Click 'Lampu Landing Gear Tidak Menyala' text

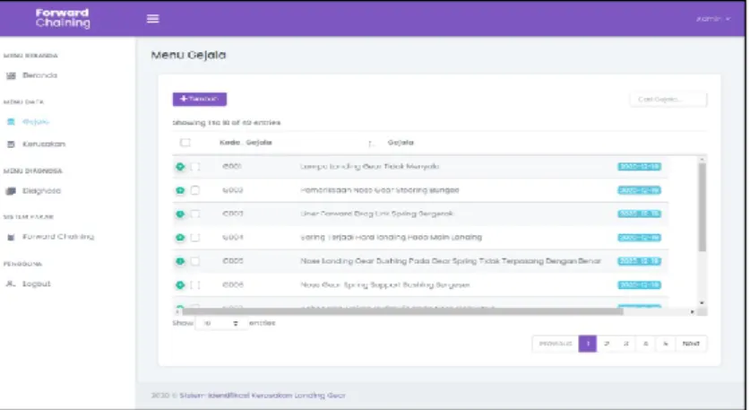370,167
